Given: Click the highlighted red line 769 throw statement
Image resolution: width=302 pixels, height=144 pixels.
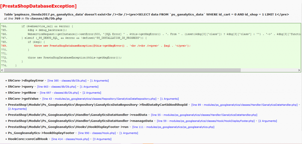Looking at the screenshot, I should pyautogui.click(x=112, y=46).
